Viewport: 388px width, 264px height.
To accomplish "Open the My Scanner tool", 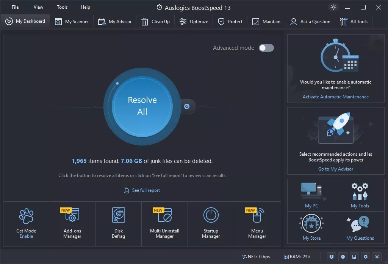I will 72,21.
